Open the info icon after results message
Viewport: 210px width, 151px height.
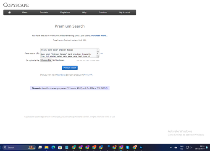[x=107, y=88]
